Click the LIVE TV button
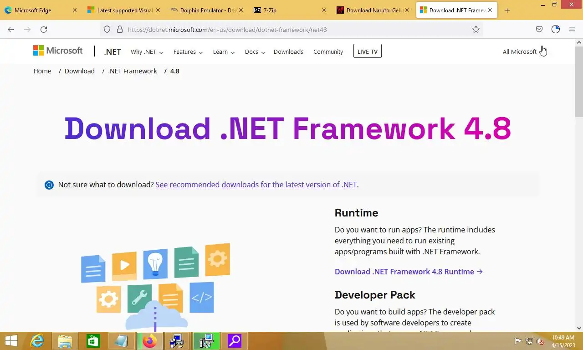 click(x=367, y=51)
